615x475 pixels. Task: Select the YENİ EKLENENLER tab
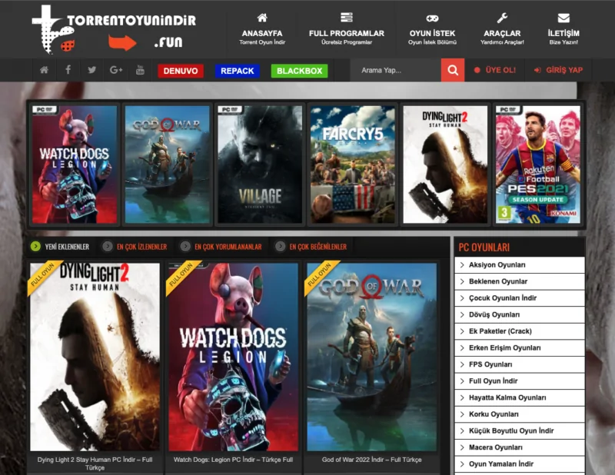67,247
